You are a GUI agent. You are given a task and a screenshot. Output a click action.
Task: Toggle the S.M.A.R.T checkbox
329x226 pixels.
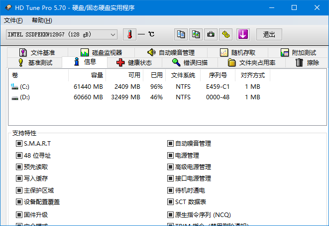pyautogui.click(x=19, y=144)
